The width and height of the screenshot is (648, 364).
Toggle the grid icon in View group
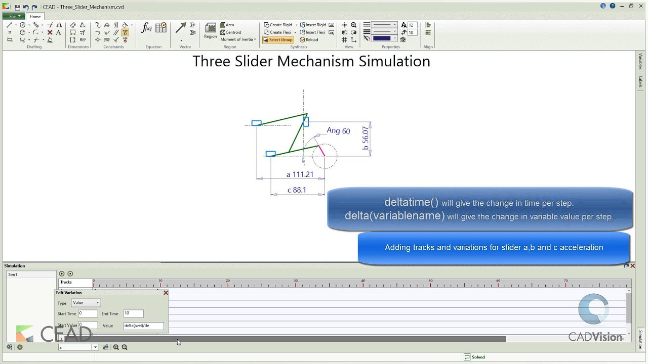(345, 39)
